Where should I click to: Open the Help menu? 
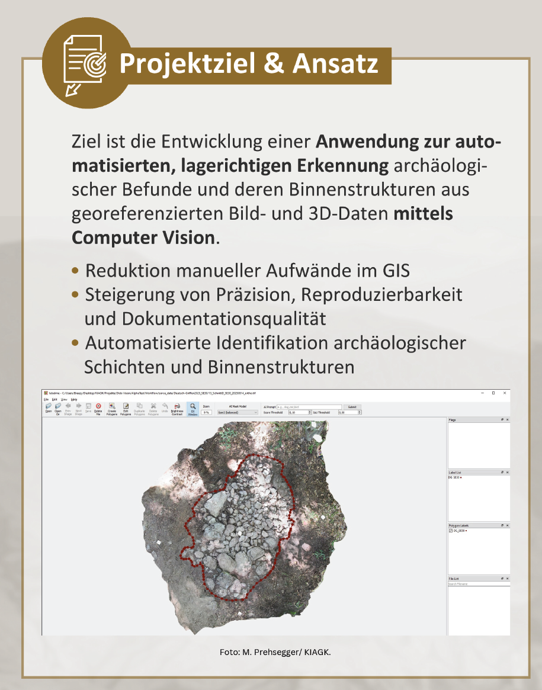[74, 400]
